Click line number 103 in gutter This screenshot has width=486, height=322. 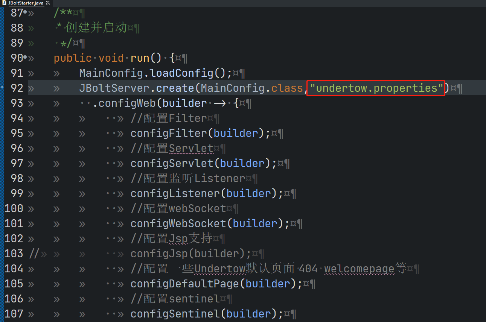click(14, 254)
